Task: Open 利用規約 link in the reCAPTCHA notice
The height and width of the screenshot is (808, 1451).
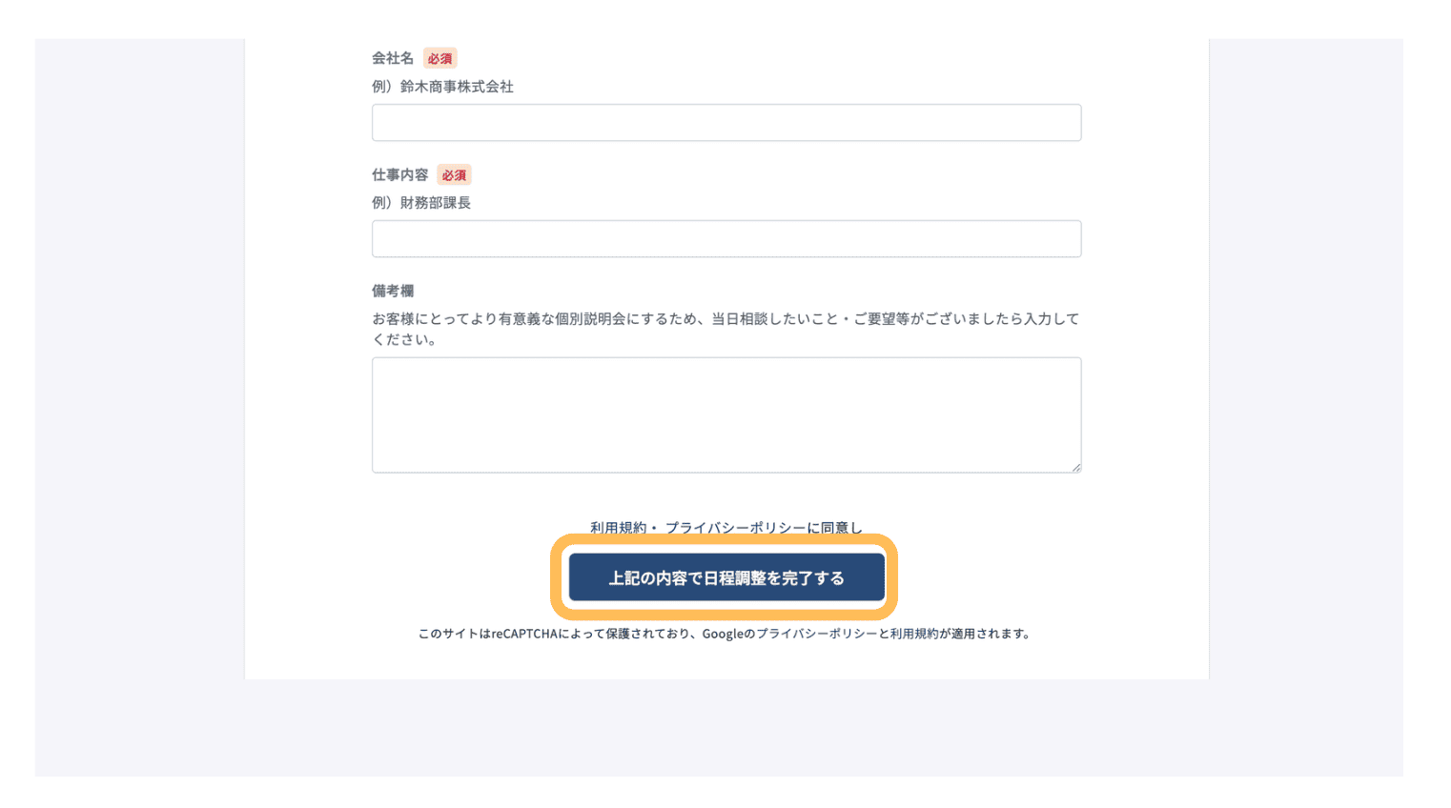Action: pos(914,634)
